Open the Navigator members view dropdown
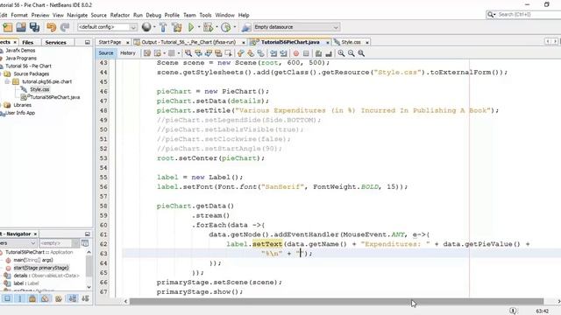Screen dimensions: 561x315 [x=18, y=243]
